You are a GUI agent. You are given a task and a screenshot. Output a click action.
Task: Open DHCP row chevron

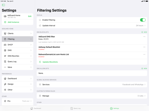pos(31,45)
